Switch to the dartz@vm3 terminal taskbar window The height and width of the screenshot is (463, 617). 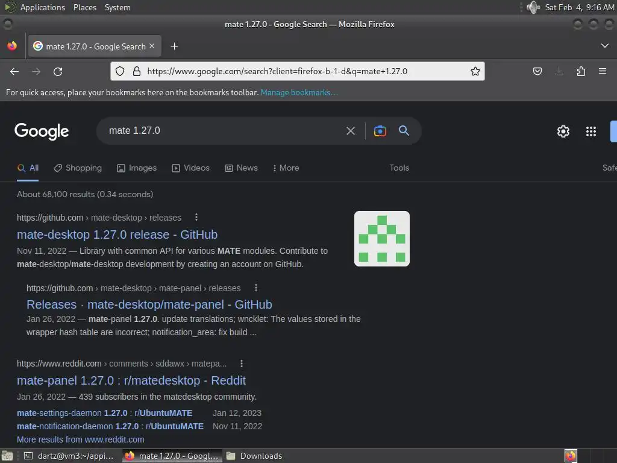pos(70,456)
